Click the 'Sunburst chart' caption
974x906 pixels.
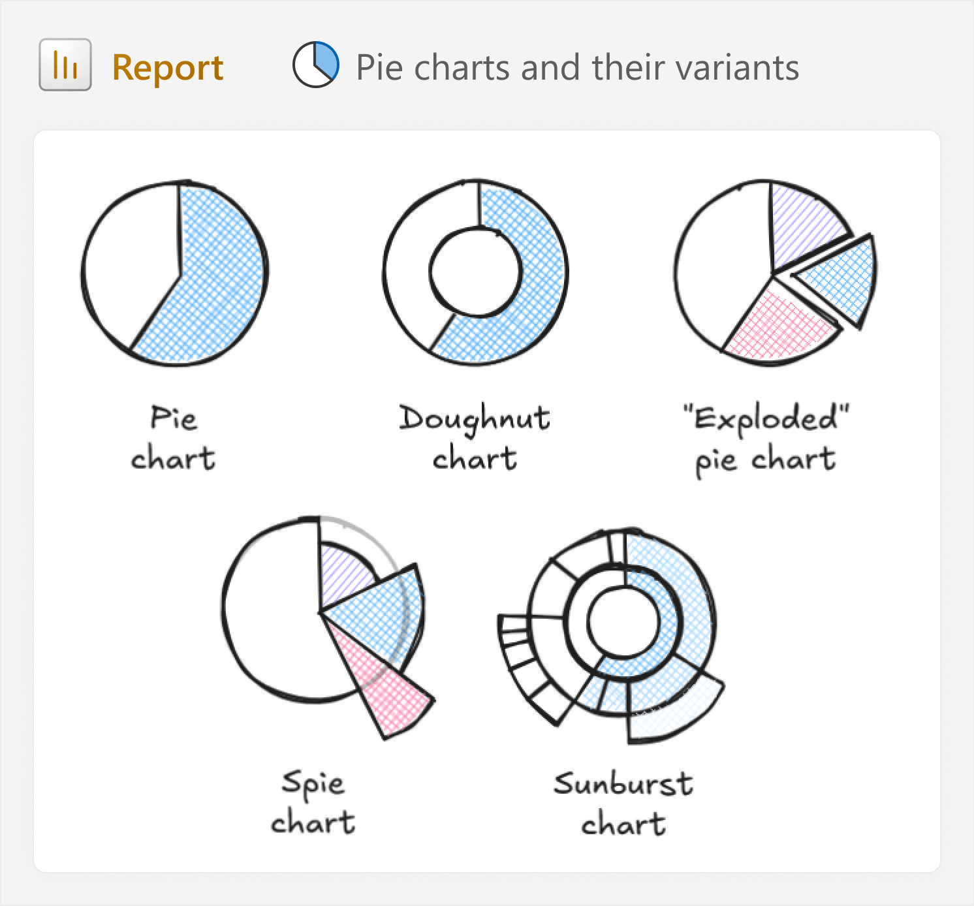pos(623,803)
